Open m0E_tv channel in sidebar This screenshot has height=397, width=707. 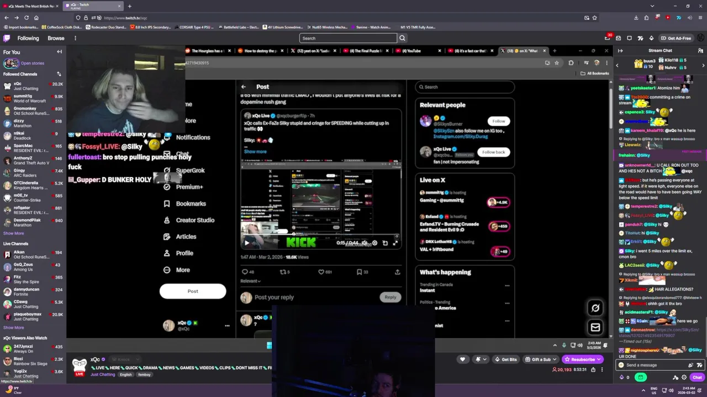click(33, 197)
